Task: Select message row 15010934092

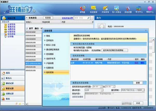Action: coord(34,32)
